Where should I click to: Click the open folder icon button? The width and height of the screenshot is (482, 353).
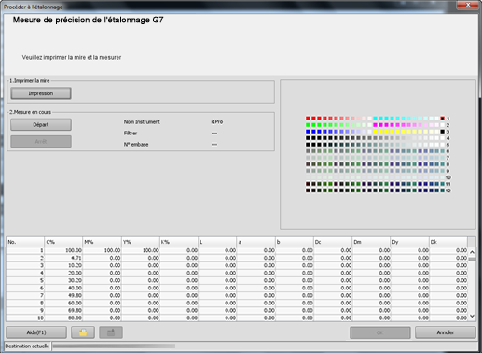pos(83,332)
